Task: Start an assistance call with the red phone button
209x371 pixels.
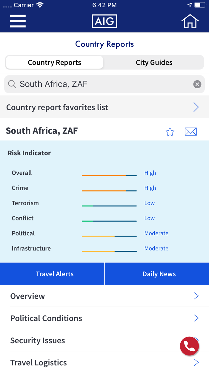Action: click(189, 346)
